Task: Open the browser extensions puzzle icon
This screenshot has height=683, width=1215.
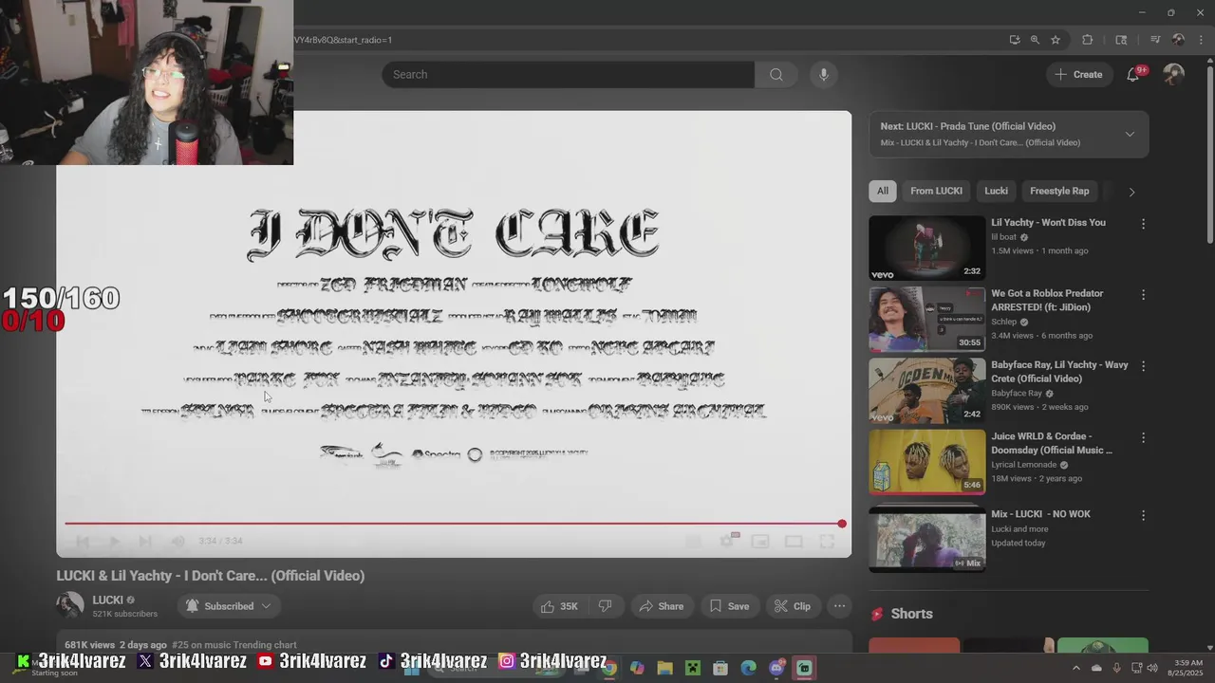Action: click(1088, 40)
